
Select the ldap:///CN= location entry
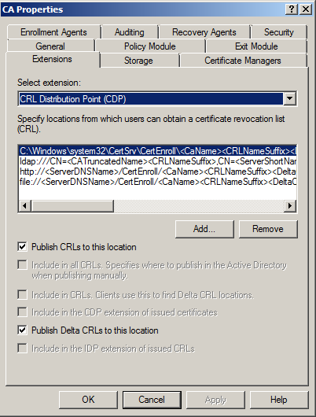pyautogui.click(x=157, y=161)
